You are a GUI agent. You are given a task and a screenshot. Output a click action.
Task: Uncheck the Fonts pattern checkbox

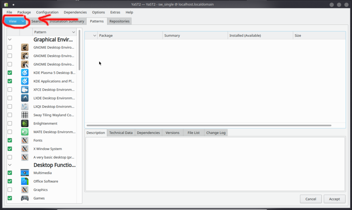pyautogui.click(x=10, y=140)
